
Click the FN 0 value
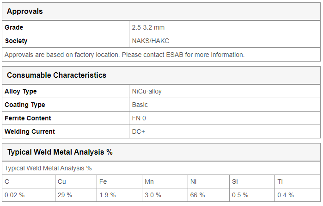pyautogui.click(x=139, y=118)
